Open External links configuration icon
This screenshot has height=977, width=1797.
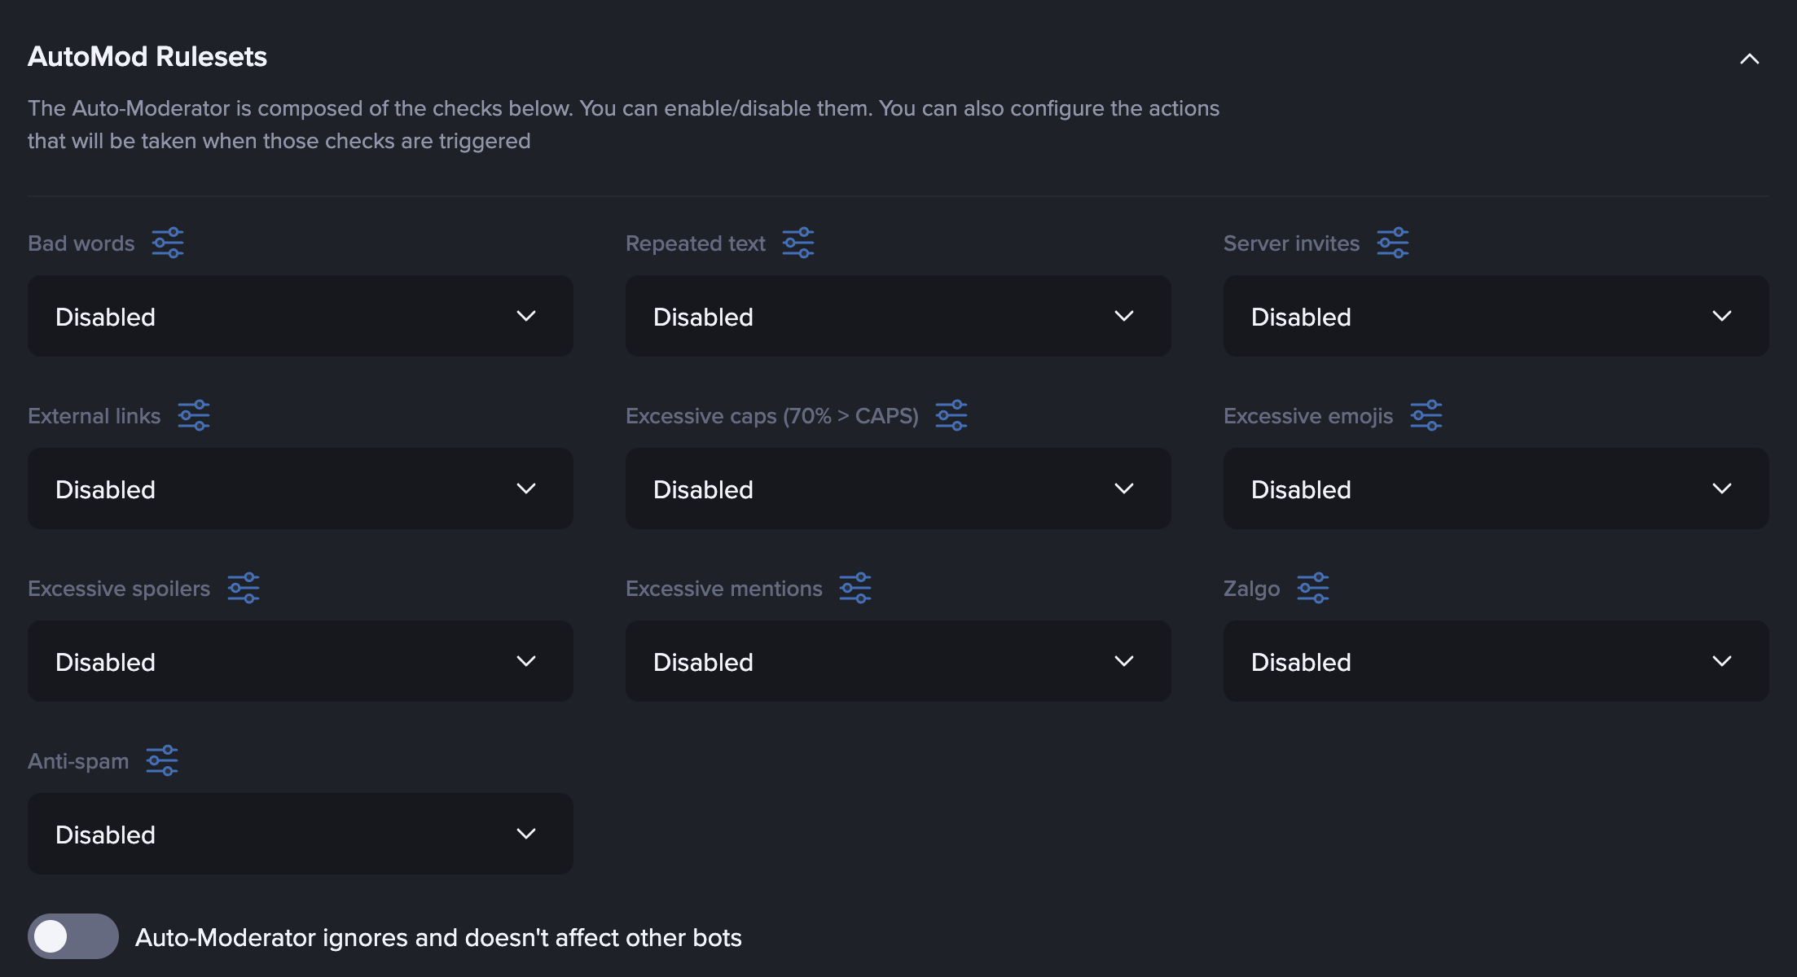(x=194, y=415)
